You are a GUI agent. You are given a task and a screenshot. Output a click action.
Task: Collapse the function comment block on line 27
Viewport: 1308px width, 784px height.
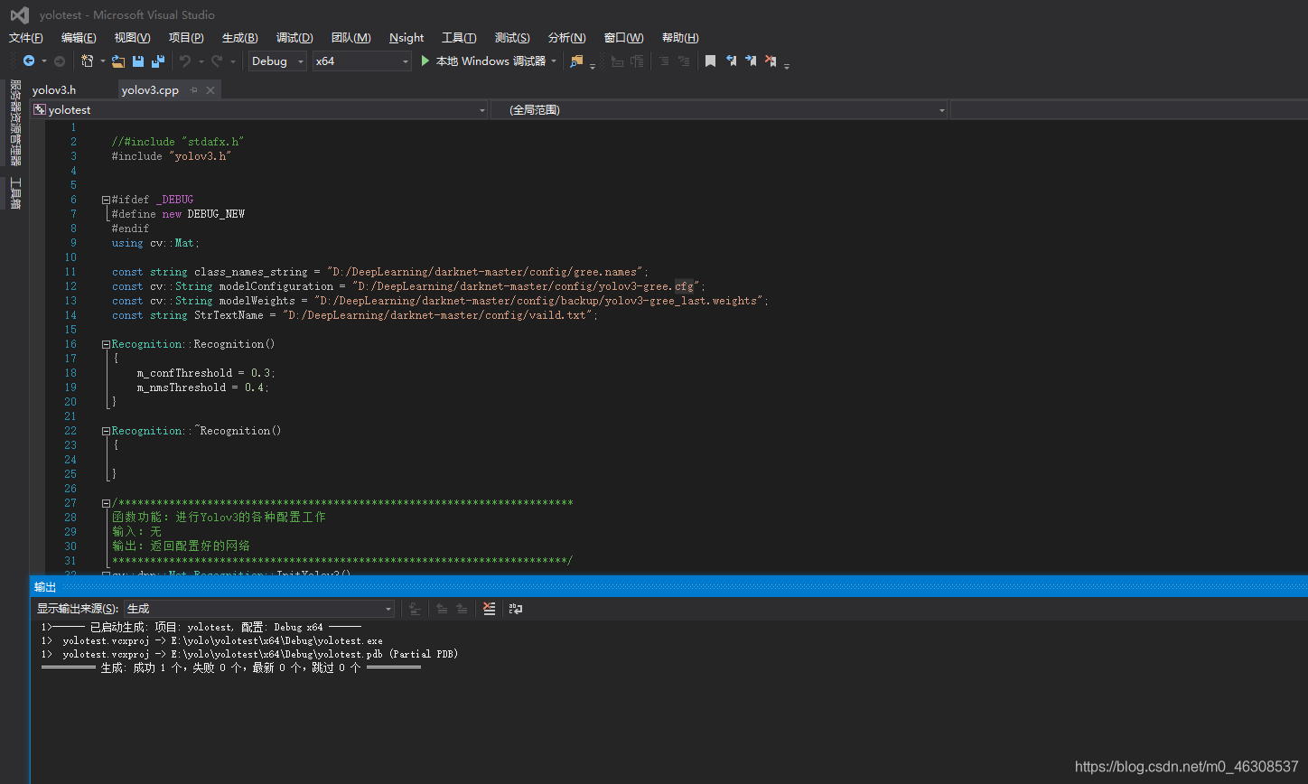tap(106, 503)
